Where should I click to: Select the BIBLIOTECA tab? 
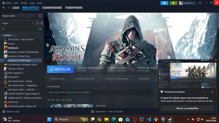pos(31,8)
